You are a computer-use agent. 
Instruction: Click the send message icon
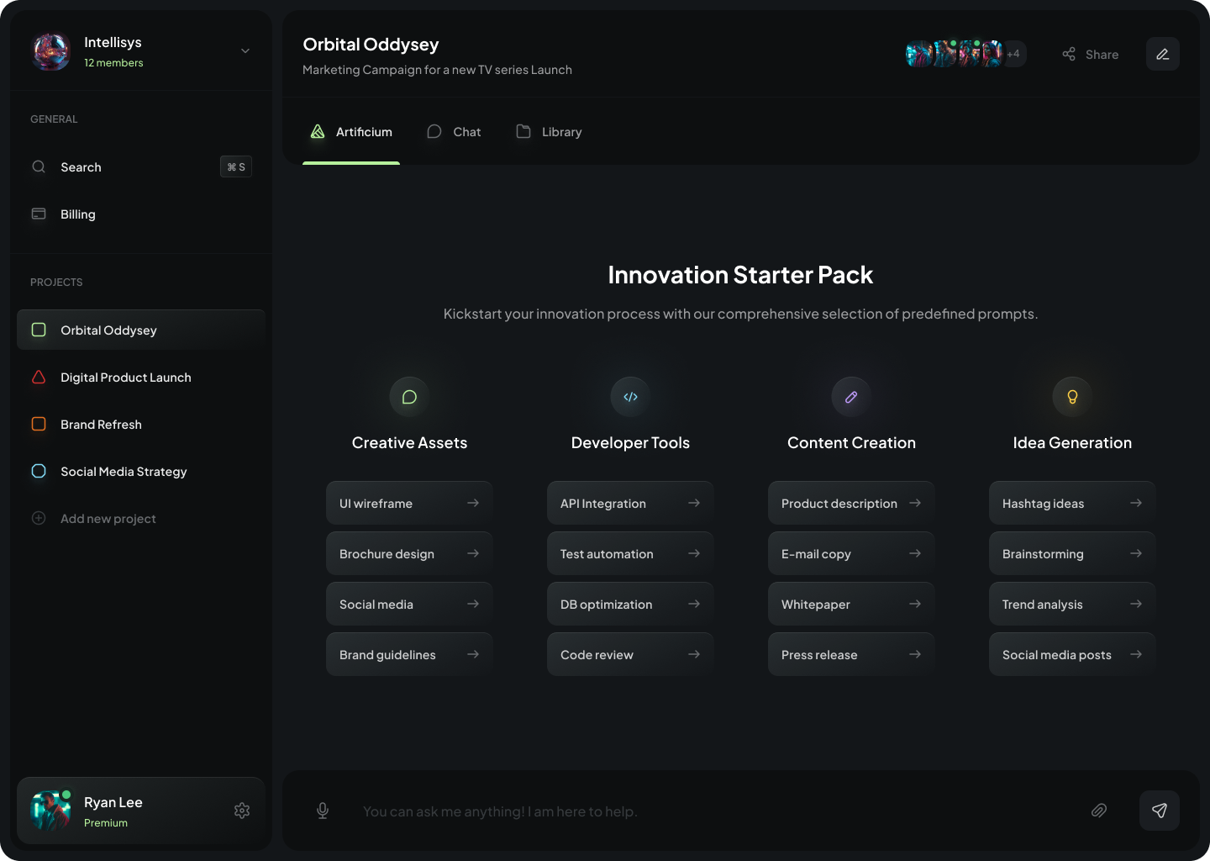1160,811
